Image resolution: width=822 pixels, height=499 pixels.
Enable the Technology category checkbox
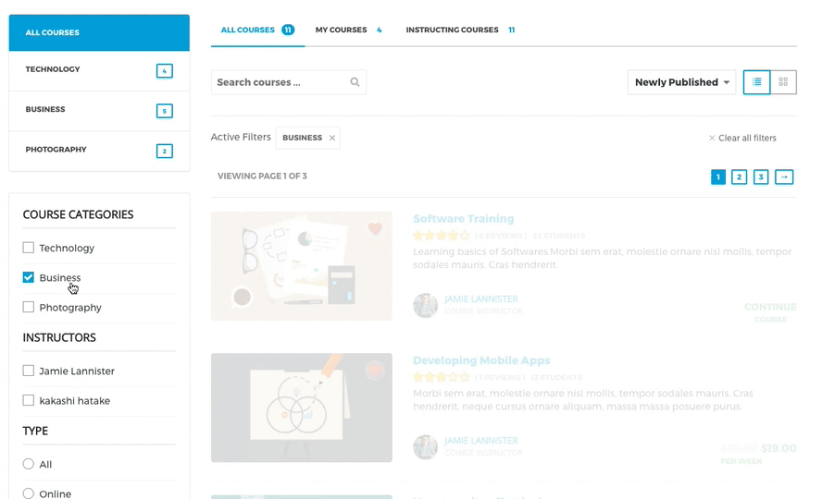(x=29, y=248)
